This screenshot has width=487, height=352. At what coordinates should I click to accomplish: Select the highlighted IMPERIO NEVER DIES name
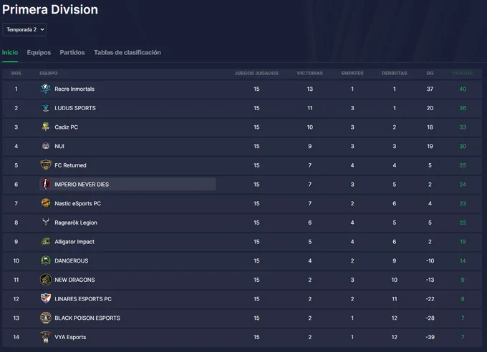(82, 185)
